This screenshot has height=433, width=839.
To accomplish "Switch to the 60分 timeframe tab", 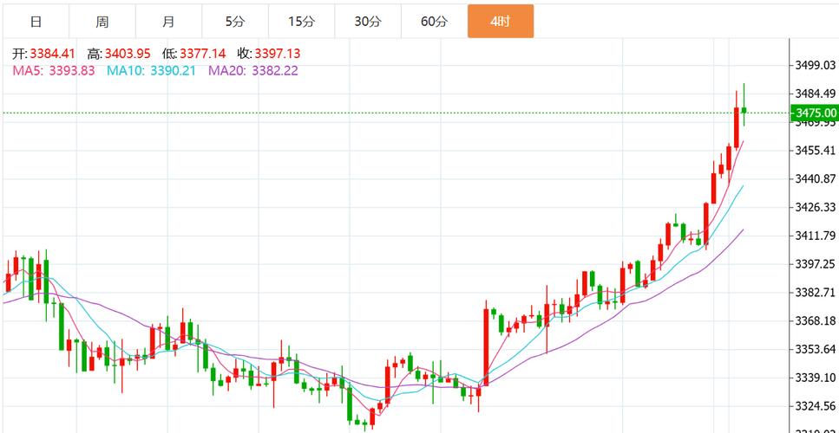I will pyautogui.click(x=434, y=22).
